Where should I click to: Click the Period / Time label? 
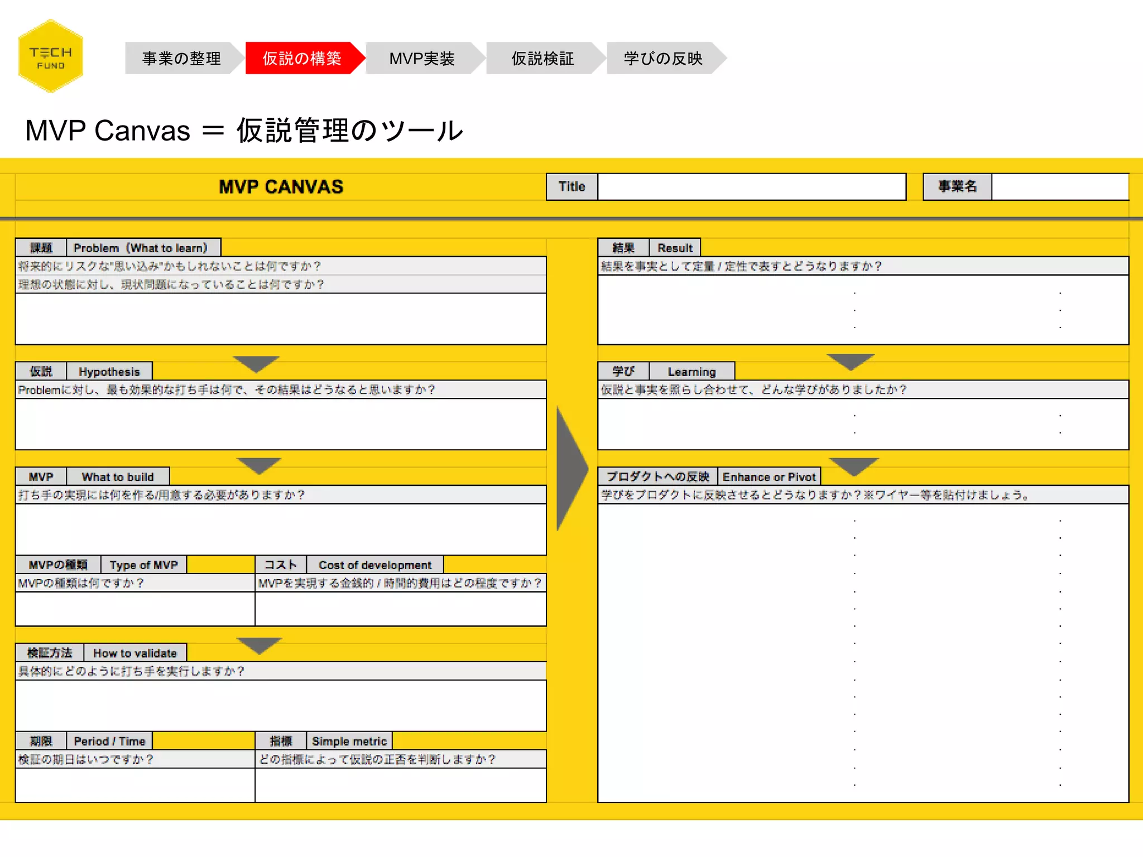[x=109, y=741]
